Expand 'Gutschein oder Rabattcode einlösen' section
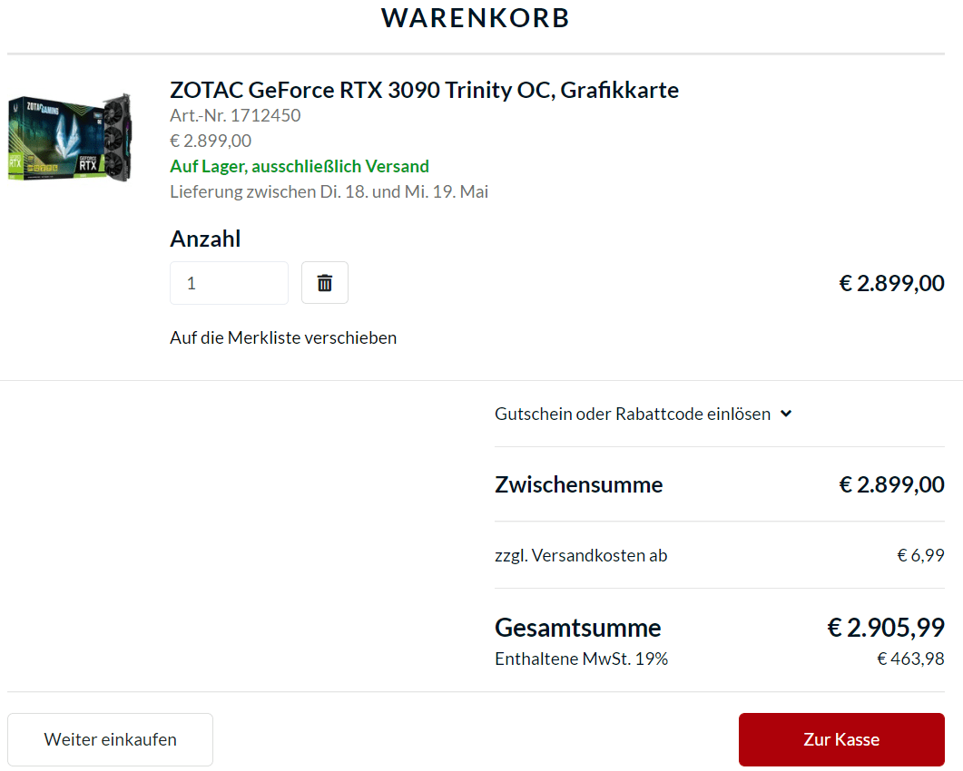The height and width of the screenshot is (771, 963). 632,414
